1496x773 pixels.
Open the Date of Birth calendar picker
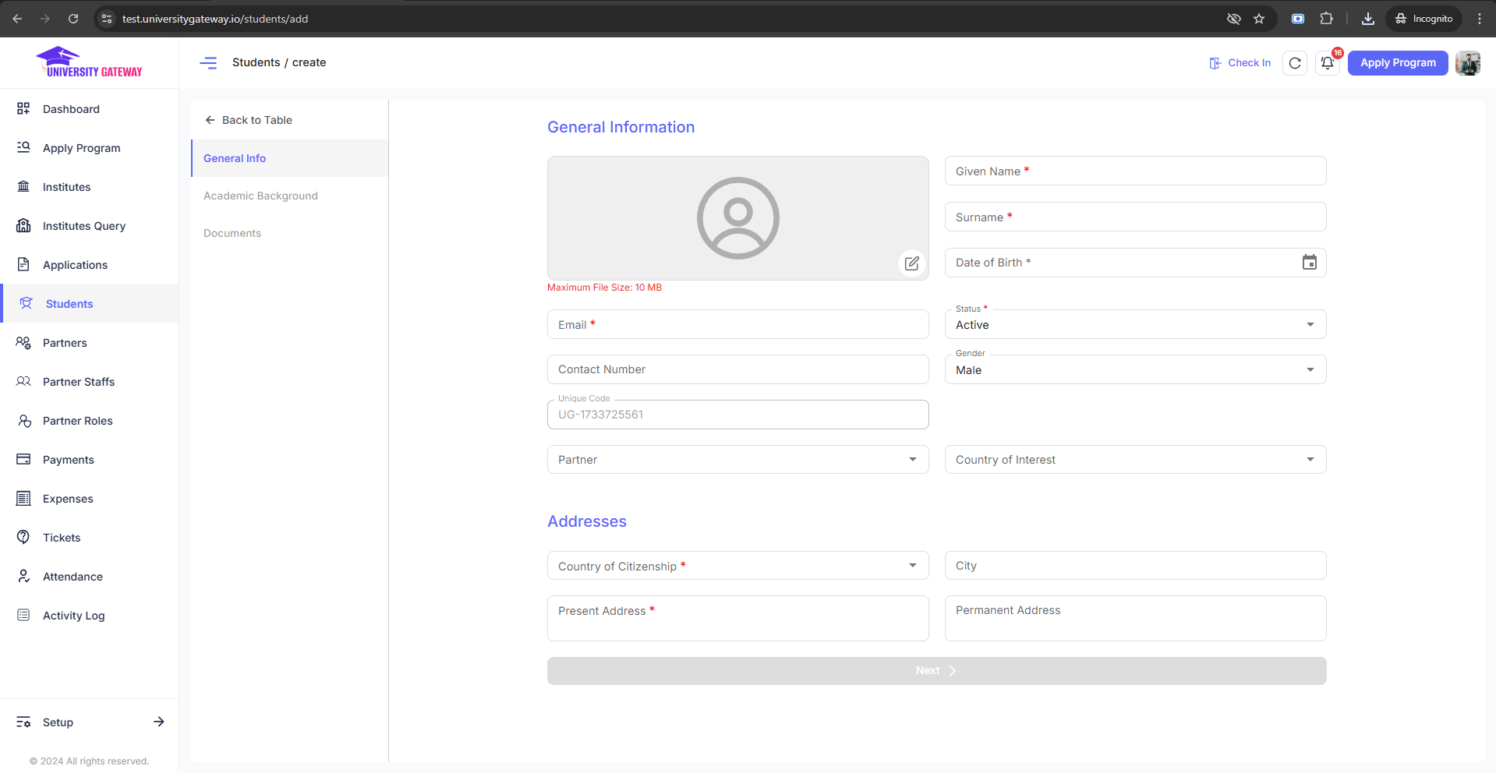tap(1309, 263)
